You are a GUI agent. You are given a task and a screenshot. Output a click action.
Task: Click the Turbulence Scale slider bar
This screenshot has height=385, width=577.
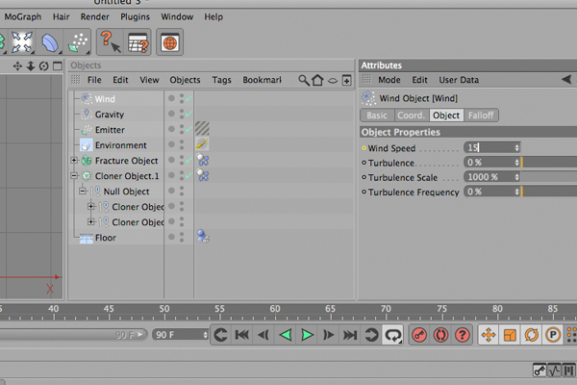point(549,177)
